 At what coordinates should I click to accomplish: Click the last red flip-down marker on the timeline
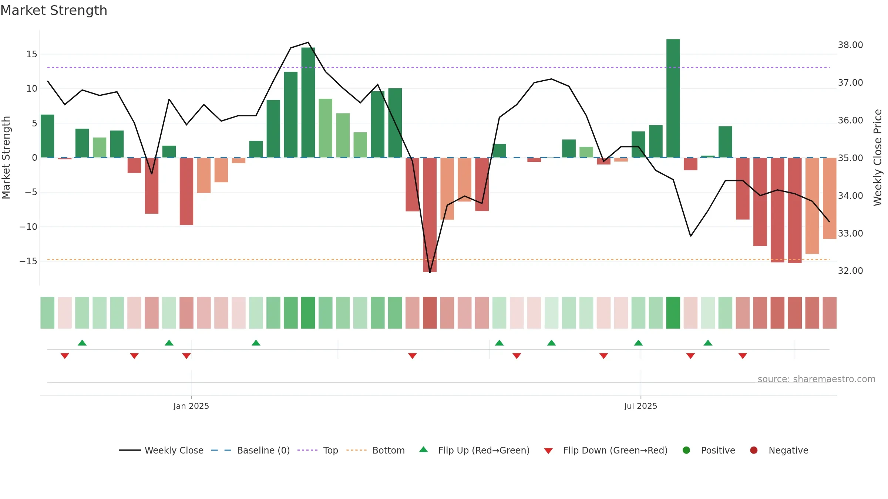pos(743,356)
